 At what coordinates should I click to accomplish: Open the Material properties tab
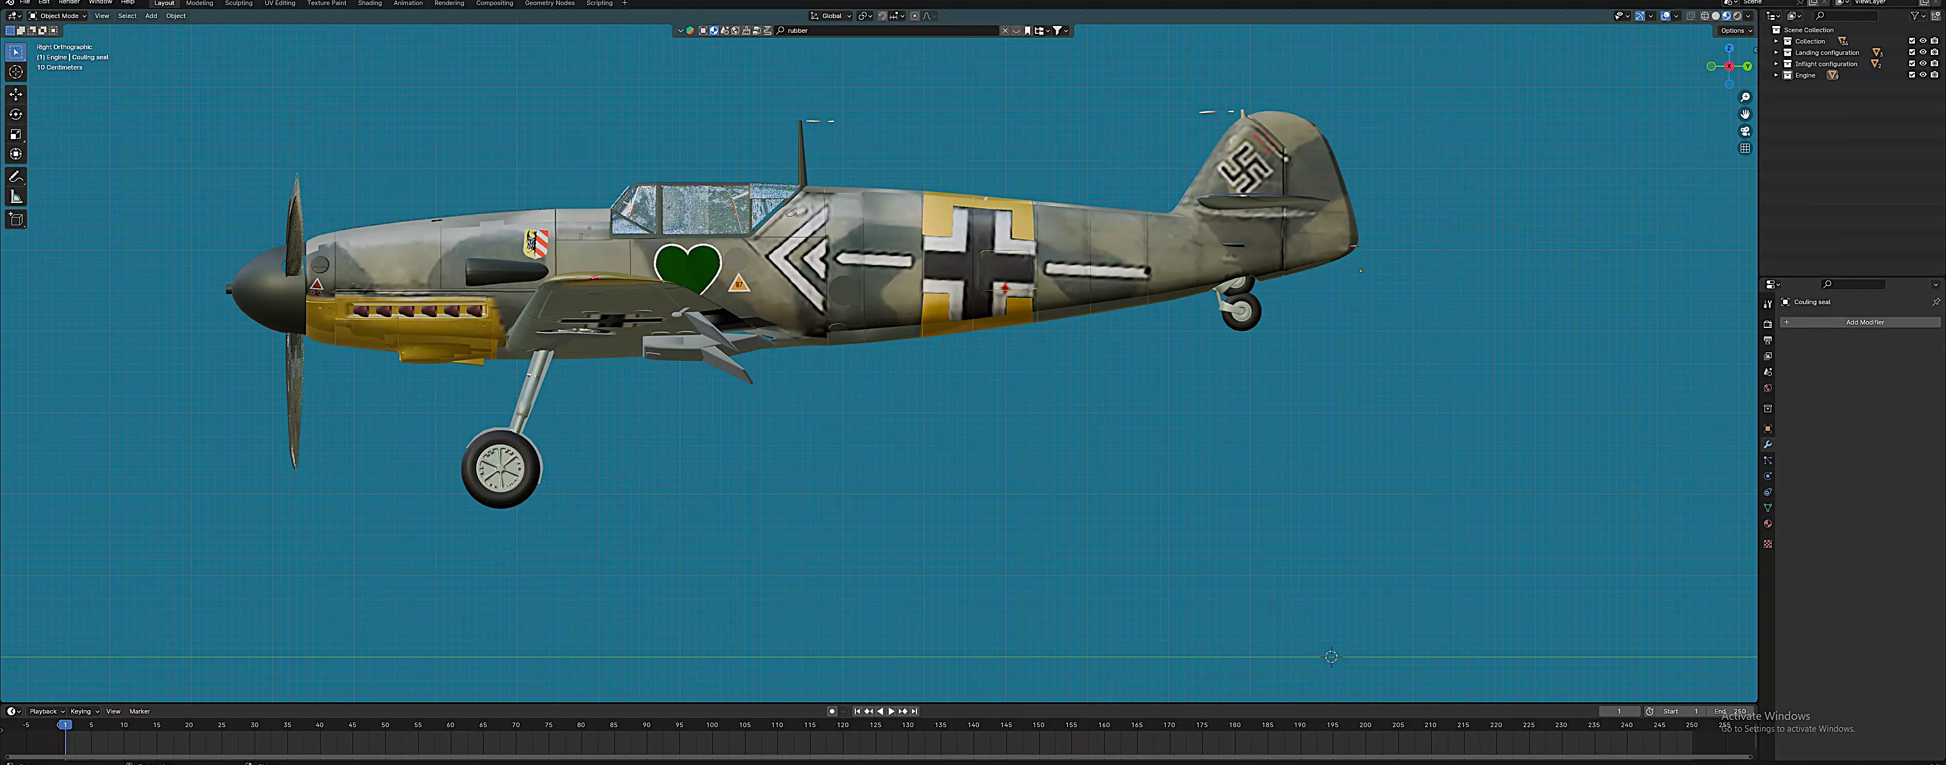(x=1768, y=524)
